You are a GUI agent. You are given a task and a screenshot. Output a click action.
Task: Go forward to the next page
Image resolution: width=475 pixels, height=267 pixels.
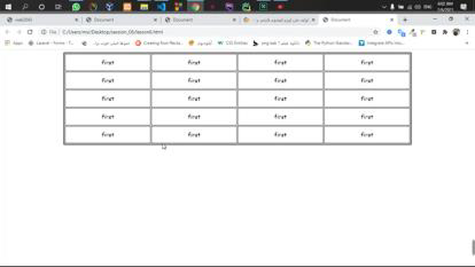click(19, 32)
